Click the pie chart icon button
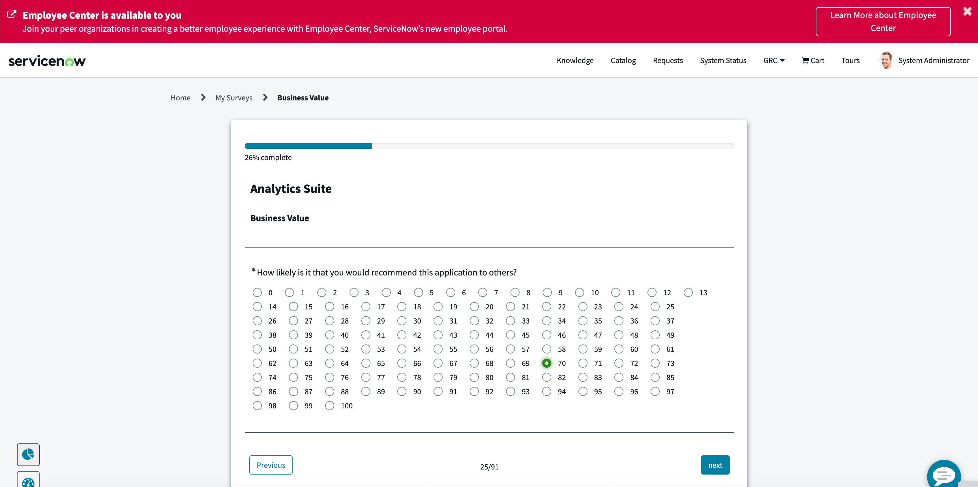 click(x=28, y=454)
